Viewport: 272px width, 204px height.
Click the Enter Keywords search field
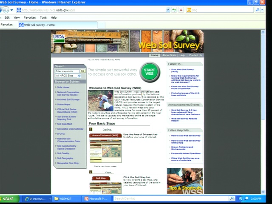tap(67, 71)
